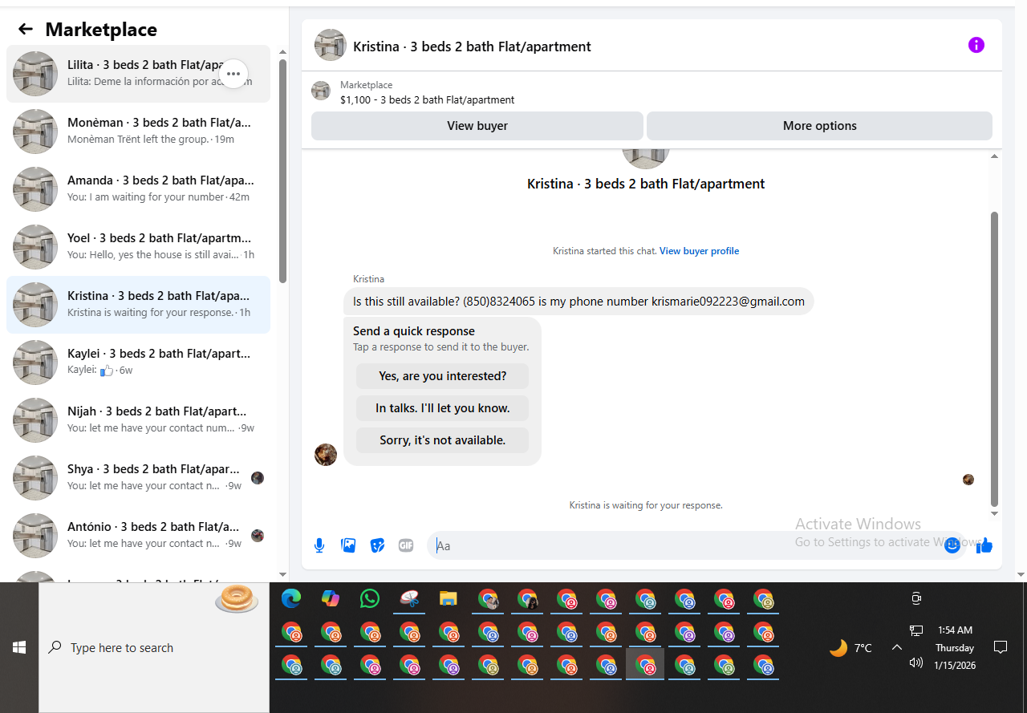Click the View buyer button
This screenshot has height=713, width=1027.
477,126
